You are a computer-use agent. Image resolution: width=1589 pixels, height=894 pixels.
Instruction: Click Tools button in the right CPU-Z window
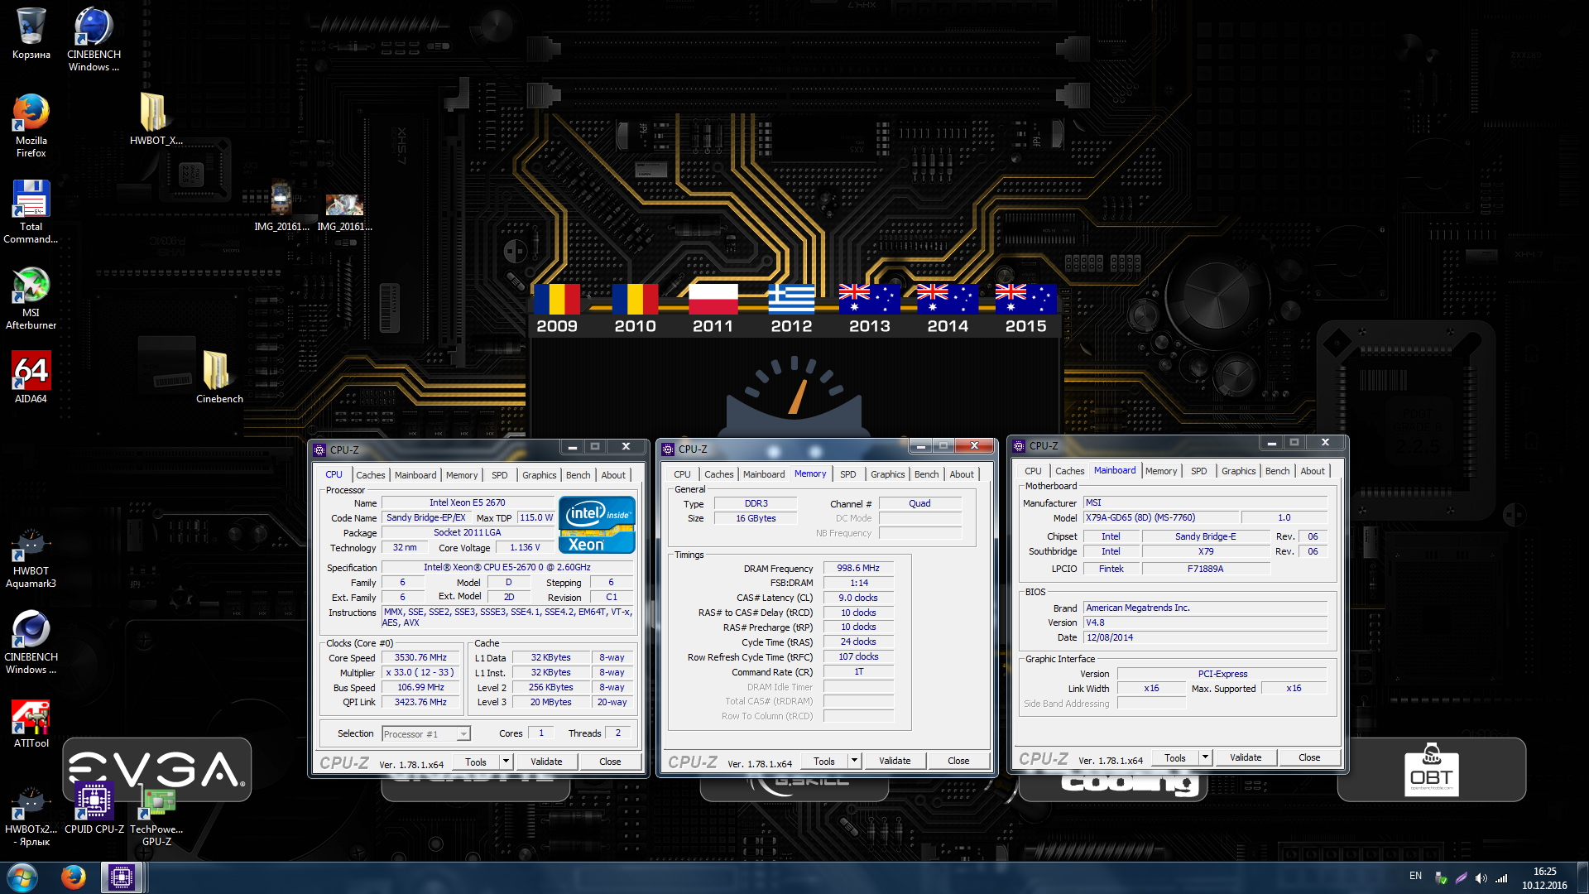point(1175,757)
